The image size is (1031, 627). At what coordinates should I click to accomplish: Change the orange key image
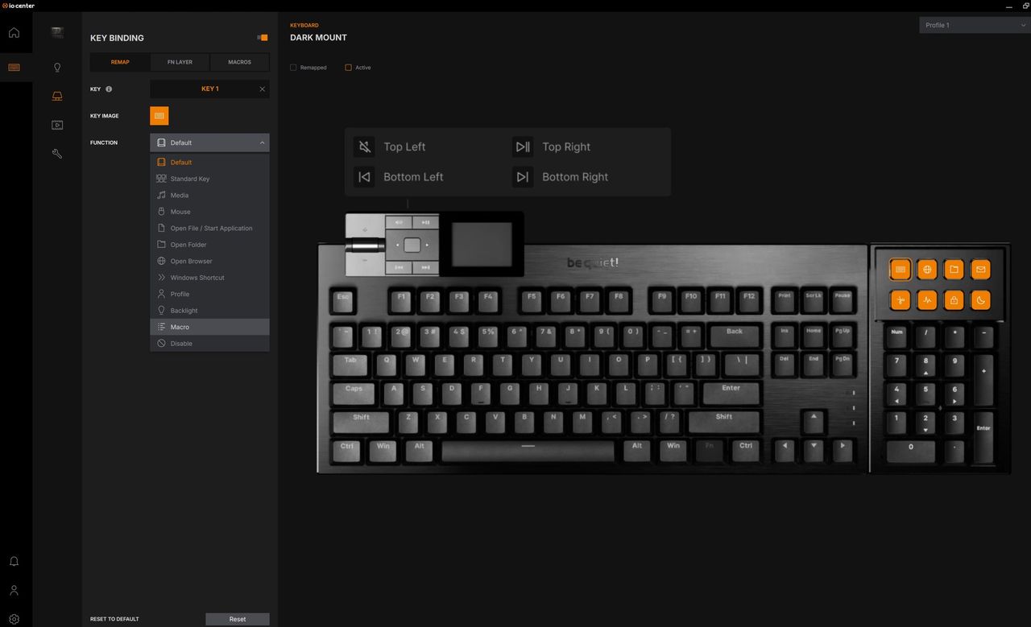pyautogui.click(x=159, y=116)
